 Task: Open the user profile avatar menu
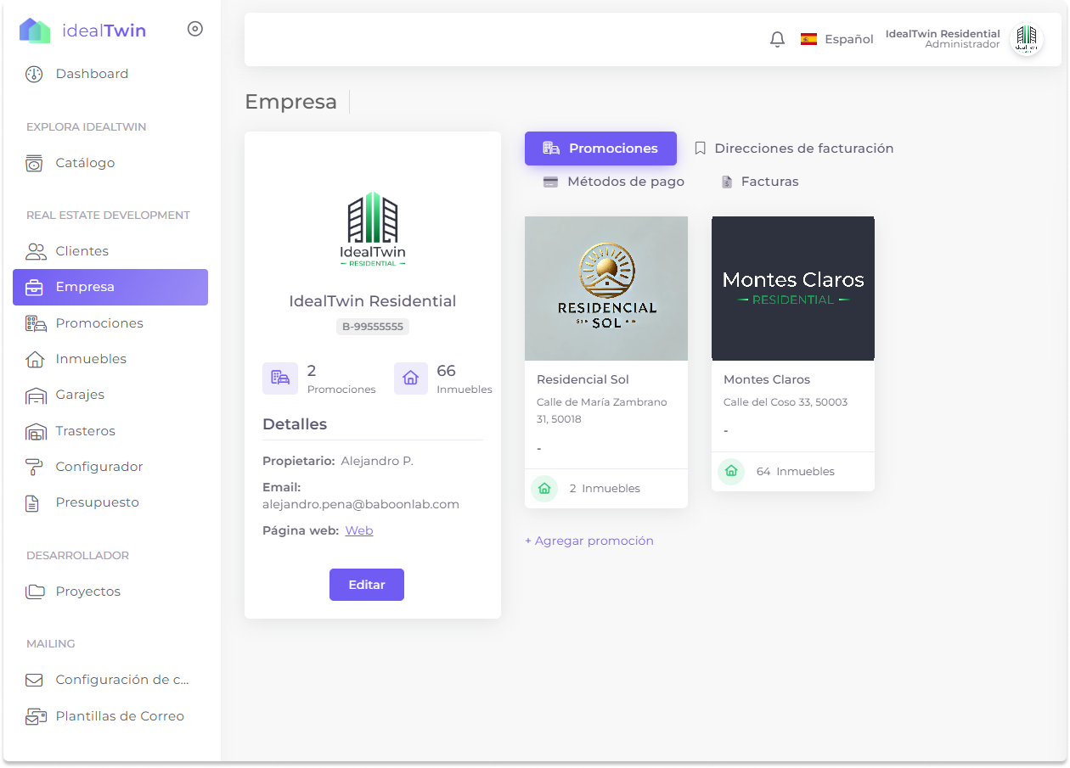coord(1026,39)
